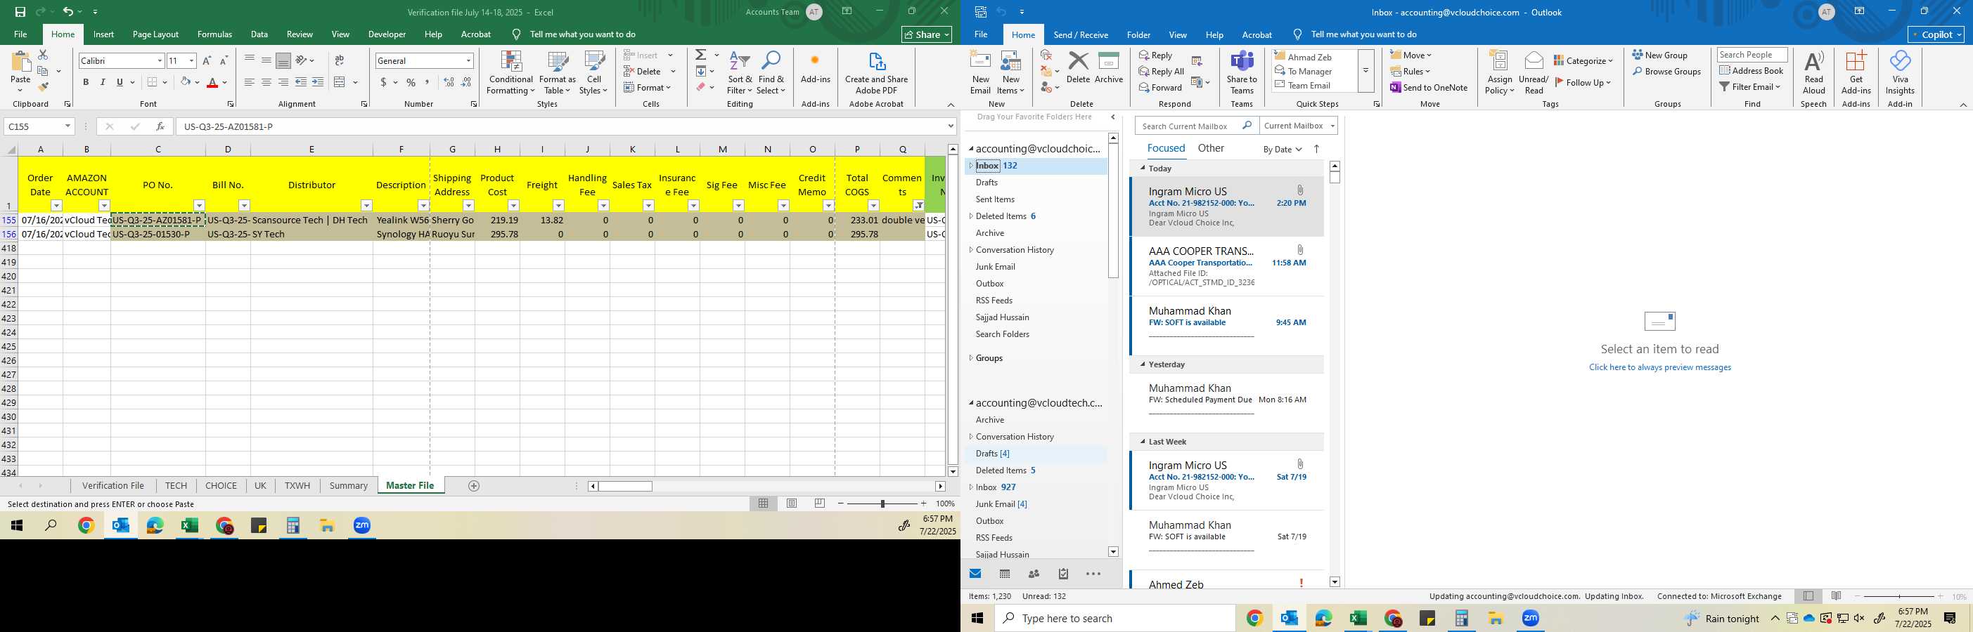
Task: Switch to Page Break Preview in status bar
Action: pos(821,503)
